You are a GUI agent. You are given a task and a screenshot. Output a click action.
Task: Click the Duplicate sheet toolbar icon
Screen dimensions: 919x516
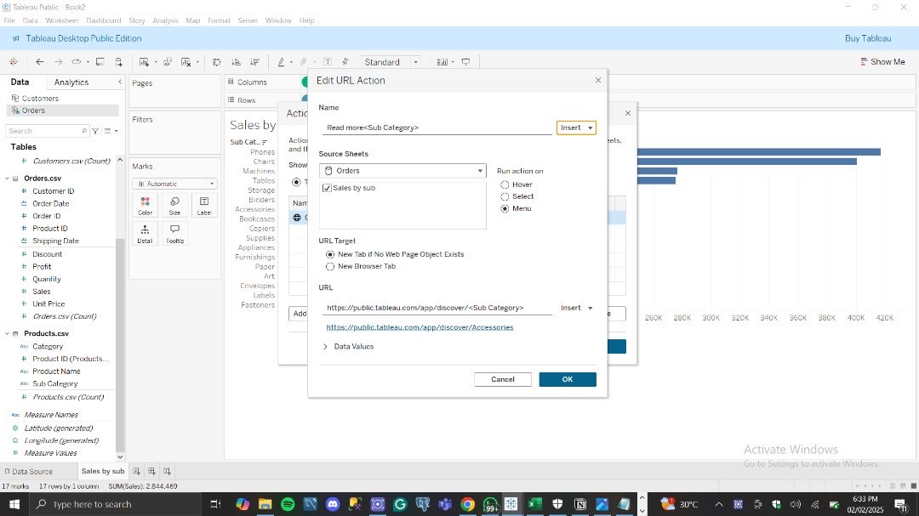pos(167,61)
